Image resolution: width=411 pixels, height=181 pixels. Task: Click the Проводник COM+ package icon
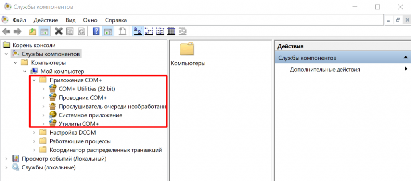point(53,97)
